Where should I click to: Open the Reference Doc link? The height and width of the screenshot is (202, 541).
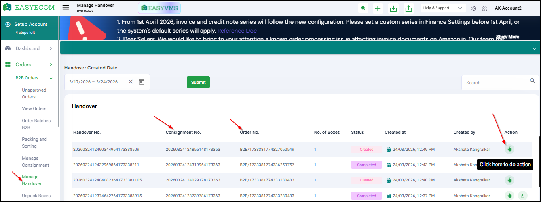pyautogui.click(x=237, y=31)
